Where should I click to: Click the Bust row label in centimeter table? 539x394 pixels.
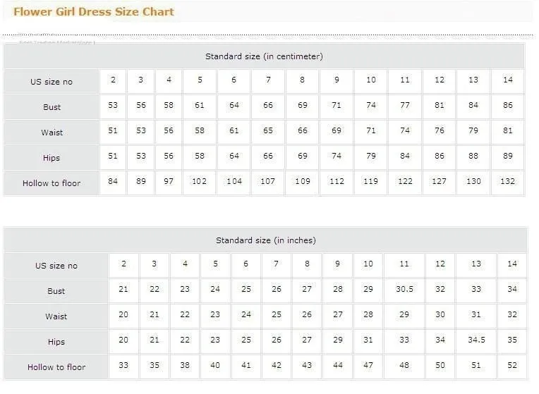tap(52, 107)
